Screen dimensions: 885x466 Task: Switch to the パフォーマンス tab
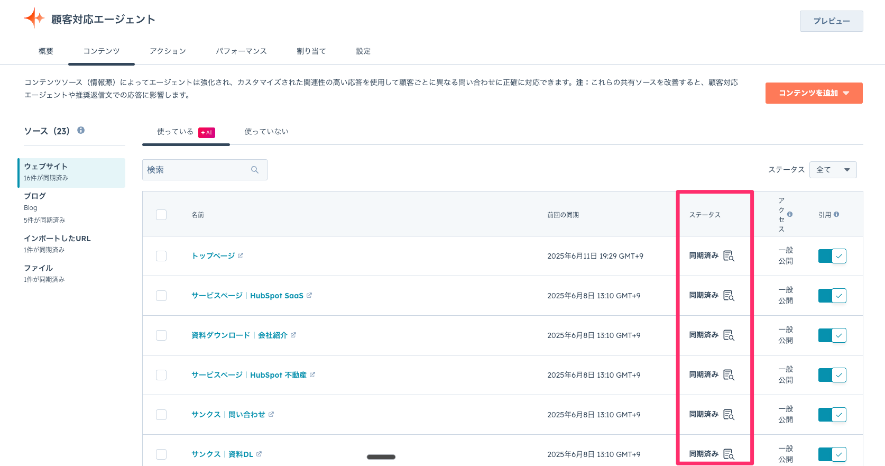(241, 51)
